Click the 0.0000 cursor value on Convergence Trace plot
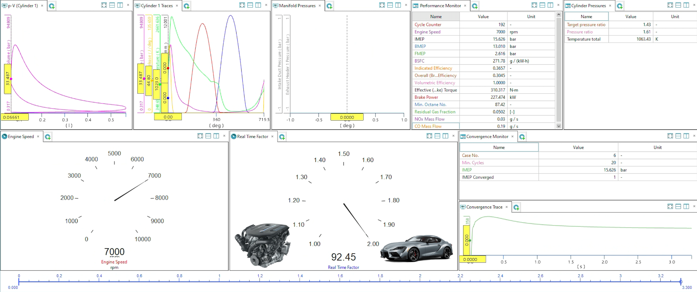 tap(472, 259)
